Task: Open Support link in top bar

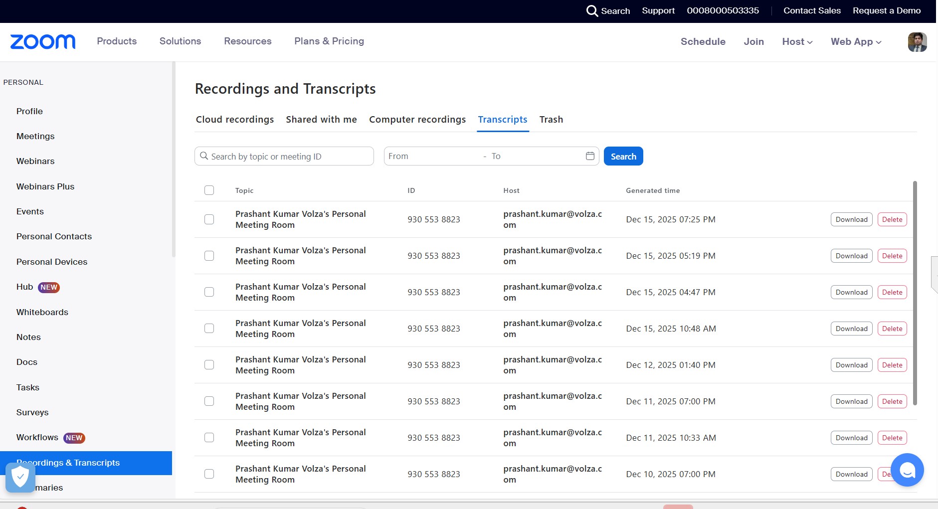Action: [x=658, y=11]
